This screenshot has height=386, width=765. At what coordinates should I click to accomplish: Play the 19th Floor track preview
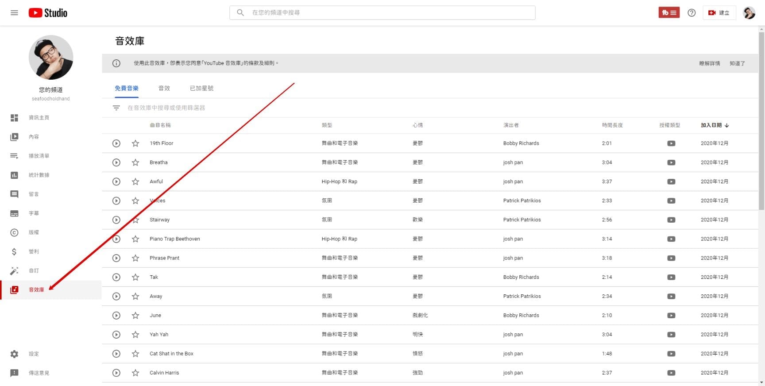click(116, 143)
